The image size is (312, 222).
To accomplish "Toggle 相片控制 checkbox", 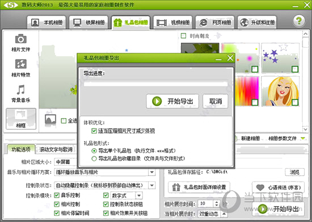I will [57, 204].
